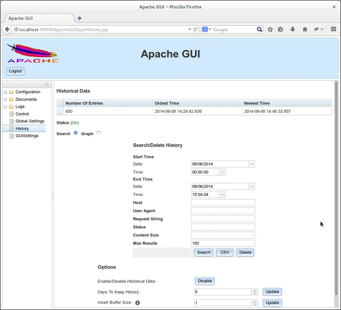Show bookmarks list icon in toolbar

click(280, 30)
